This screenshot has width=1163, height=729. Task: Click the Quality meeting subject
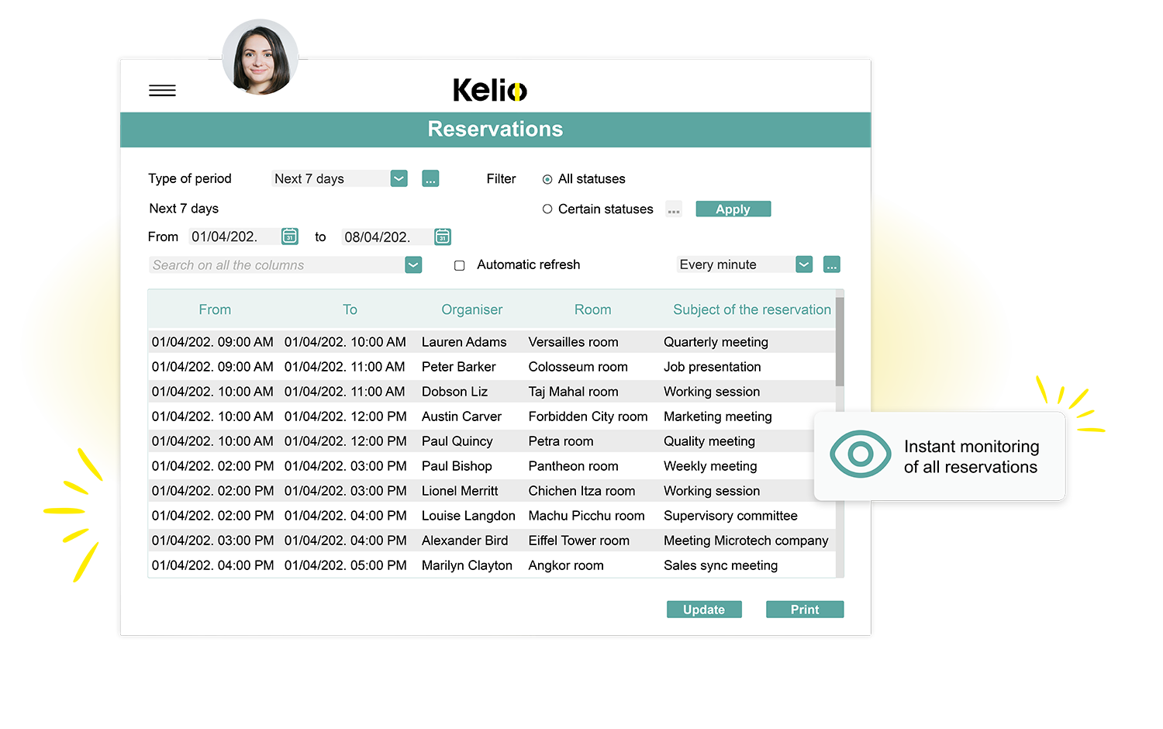click(x=709, y=441)
